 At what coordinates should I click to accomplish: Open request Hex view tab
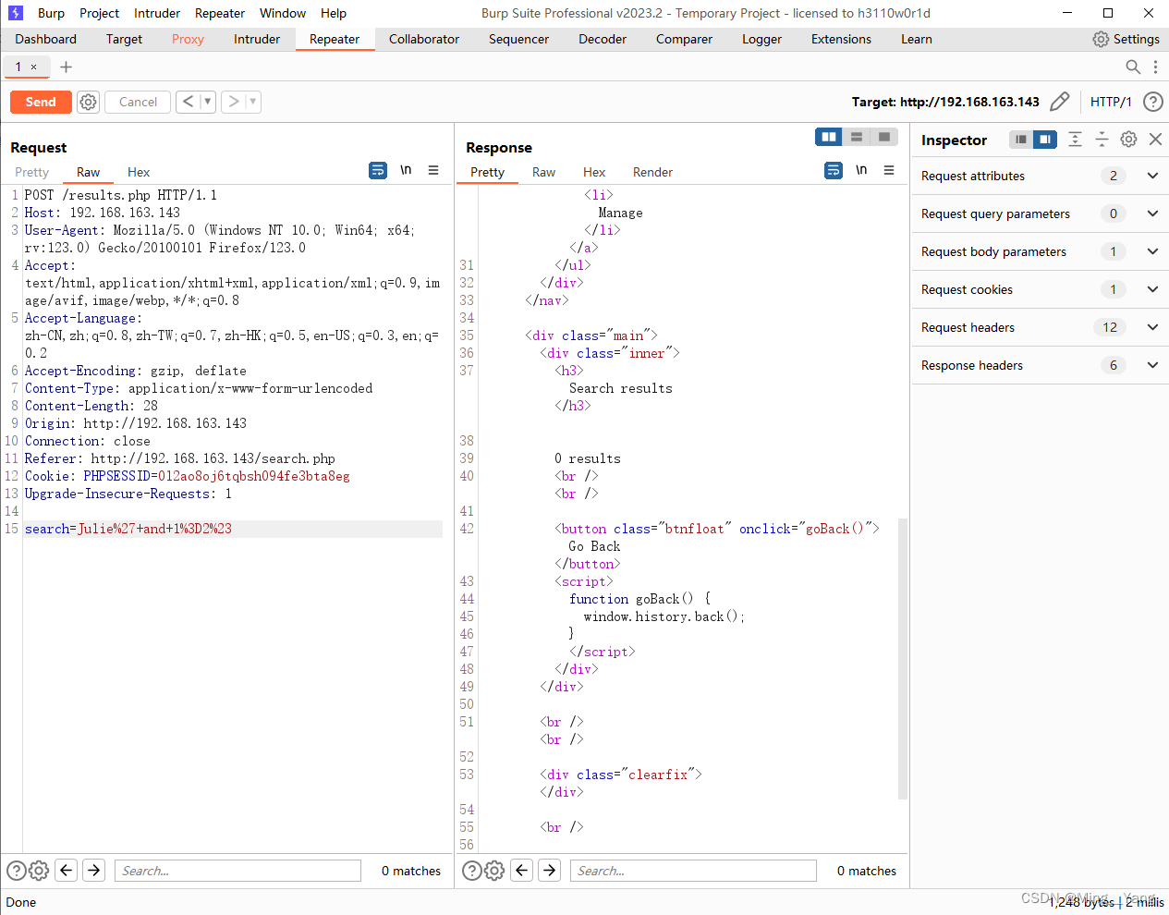pyautogui.click(x=139, y=172)
